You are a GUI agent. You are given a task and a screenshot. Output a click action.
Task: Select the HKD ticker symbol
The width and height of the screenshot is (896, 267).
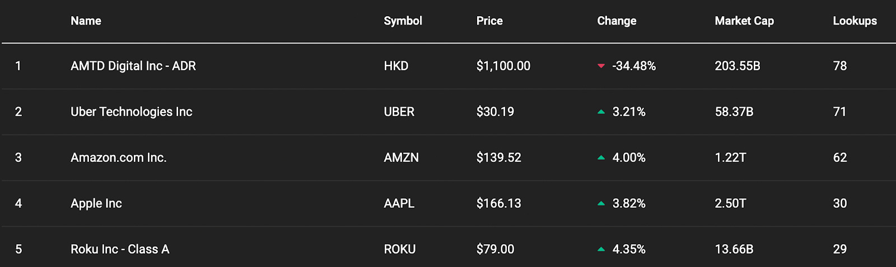tap(396, 66)
